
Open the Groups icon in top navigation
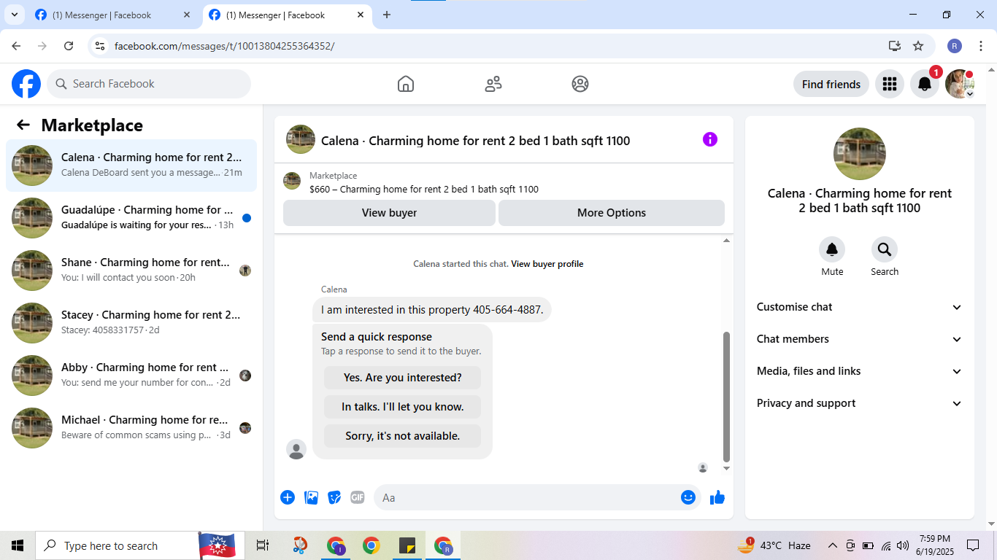coord(580,84)
